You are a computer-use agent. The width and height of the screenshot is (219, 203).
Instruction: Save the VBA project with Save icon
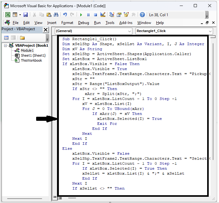pos(26,15)
